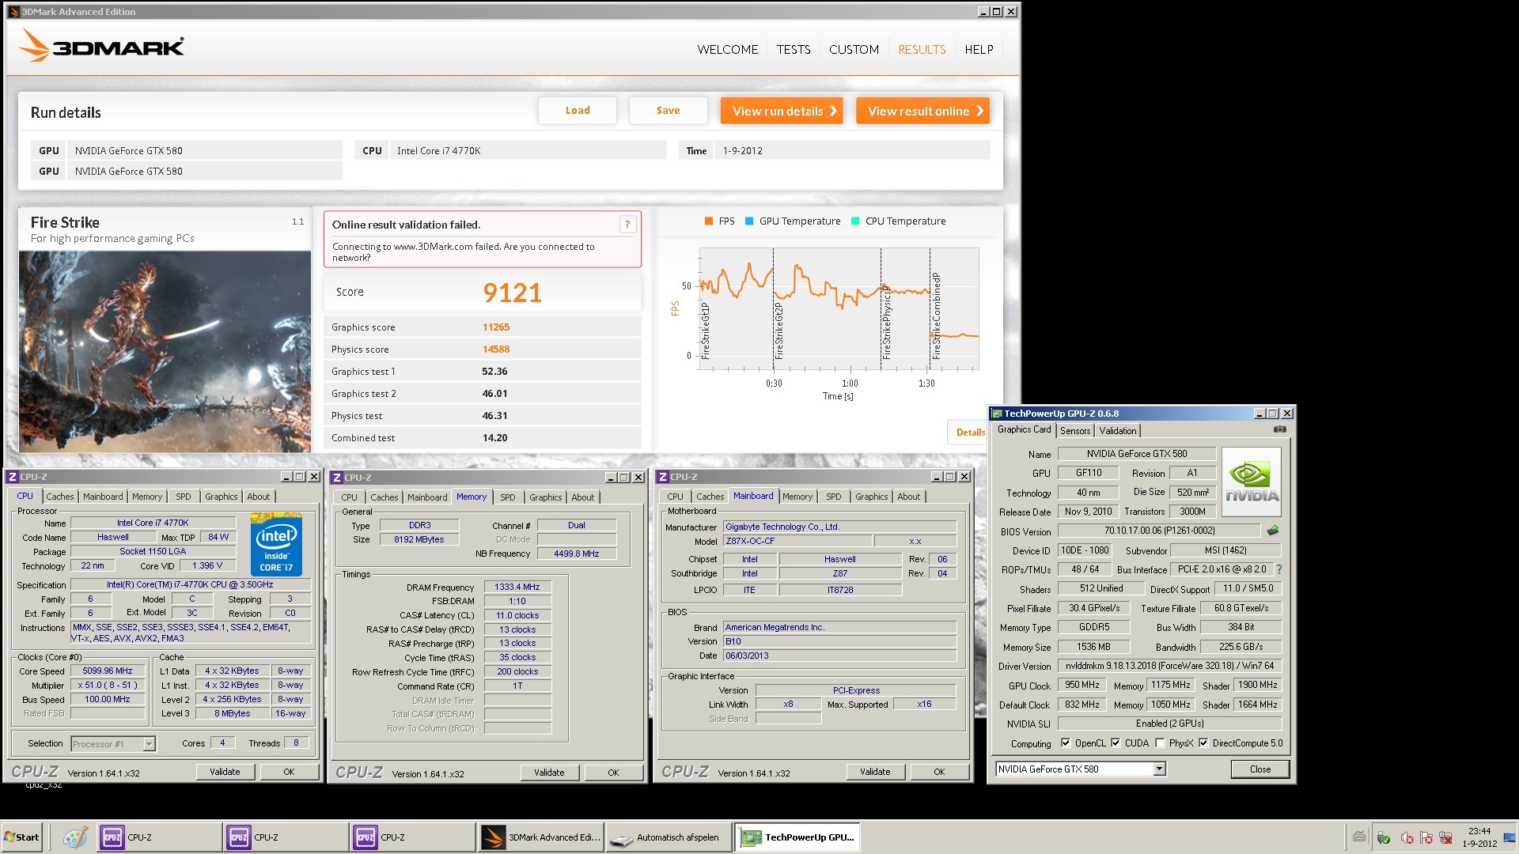The height and width of the screenshot is (854, 1519).
Task: Click the DRAM Frequency value 1333.4 MHz
Action: pos(517,587)
